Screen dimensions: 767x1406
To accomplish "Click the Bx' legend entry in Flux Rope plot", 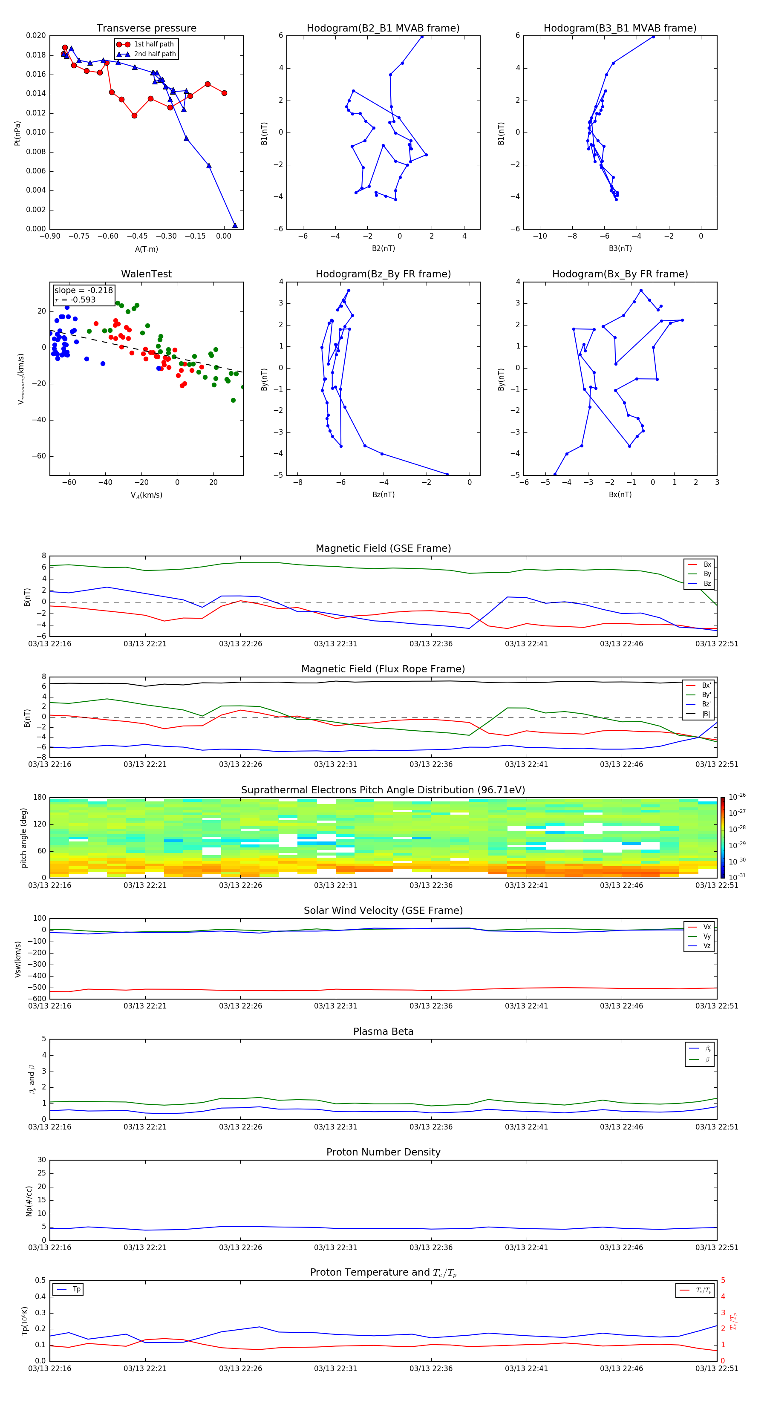I will click(699, 686).
